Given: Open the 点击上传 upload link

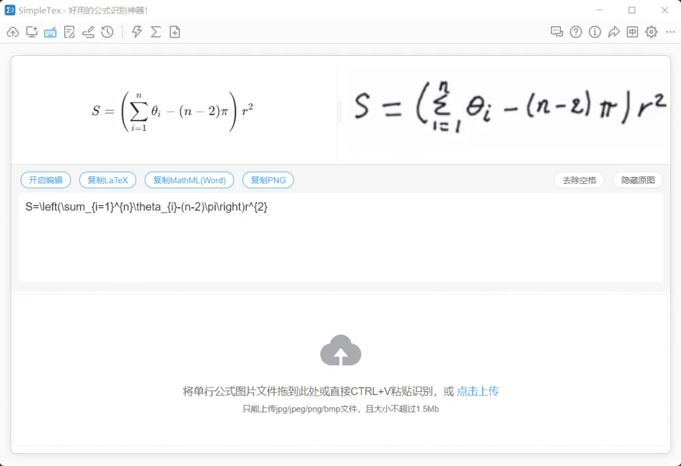Looking at the screenshot, I should pyautogui.click(x=478, y=391).
